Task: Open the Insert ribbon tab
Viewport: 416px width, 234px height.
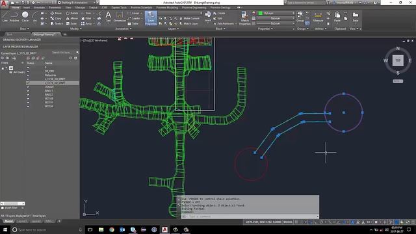Action: (x=27, y=8)
